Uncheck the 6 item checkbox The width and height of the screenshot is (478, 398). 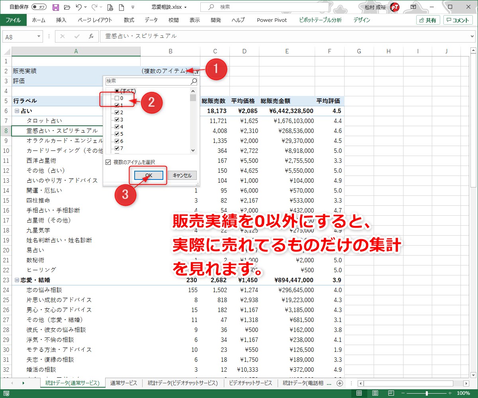117,141
